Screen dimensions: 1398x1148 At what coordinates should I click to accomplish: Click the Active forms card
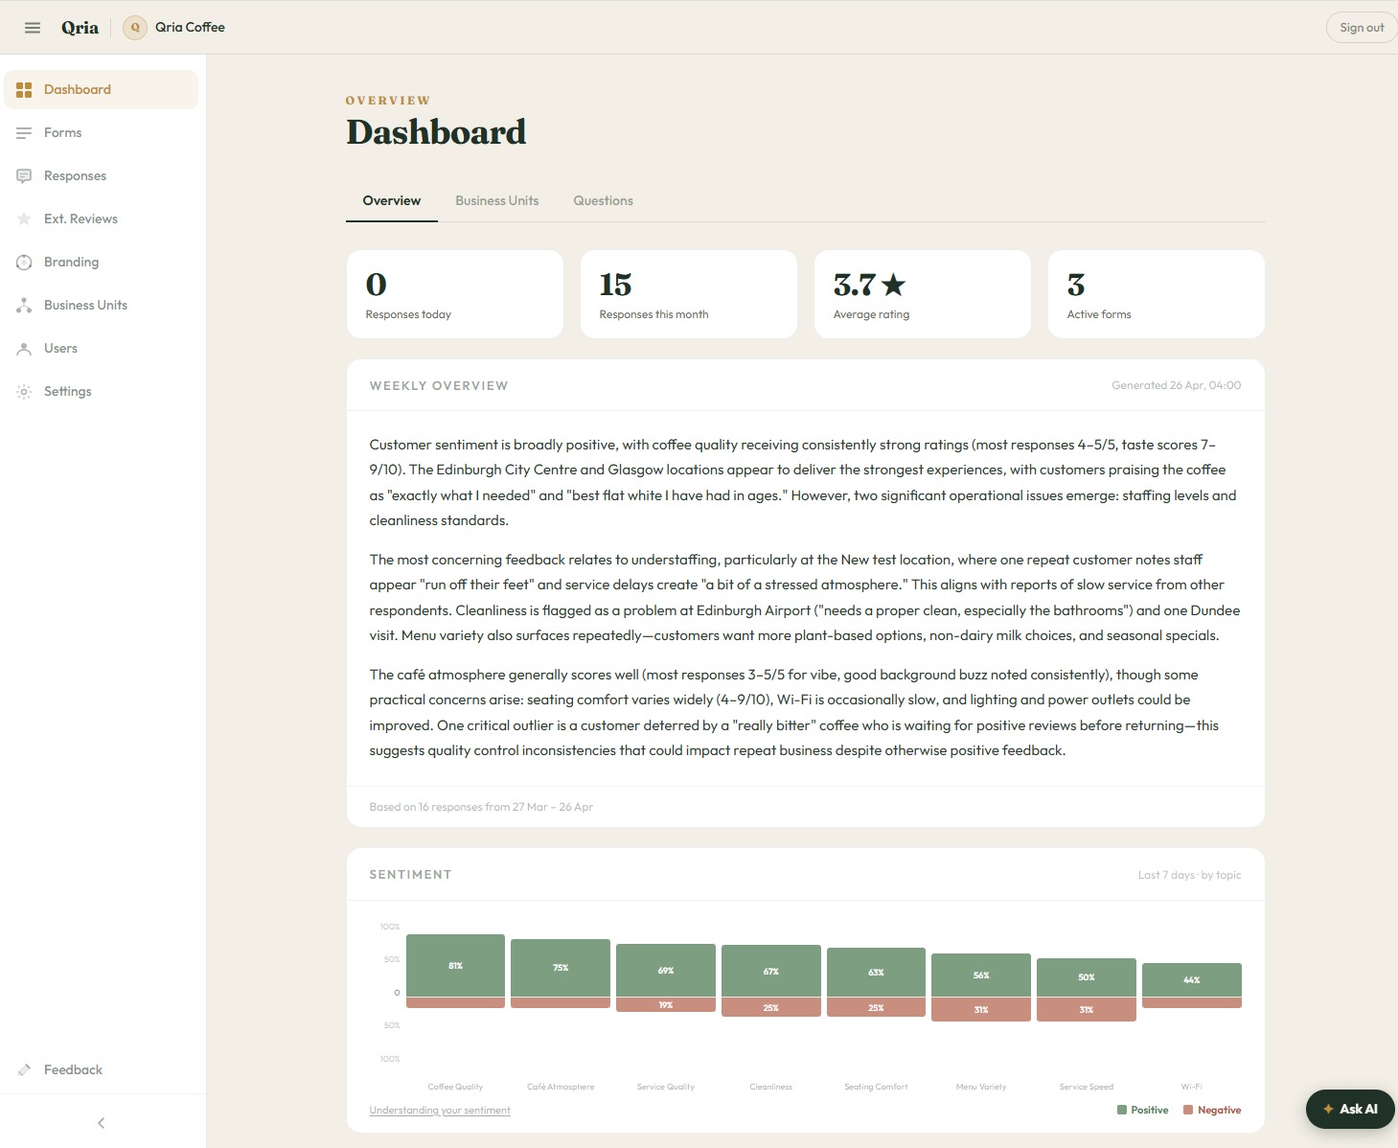[1157, 294]
